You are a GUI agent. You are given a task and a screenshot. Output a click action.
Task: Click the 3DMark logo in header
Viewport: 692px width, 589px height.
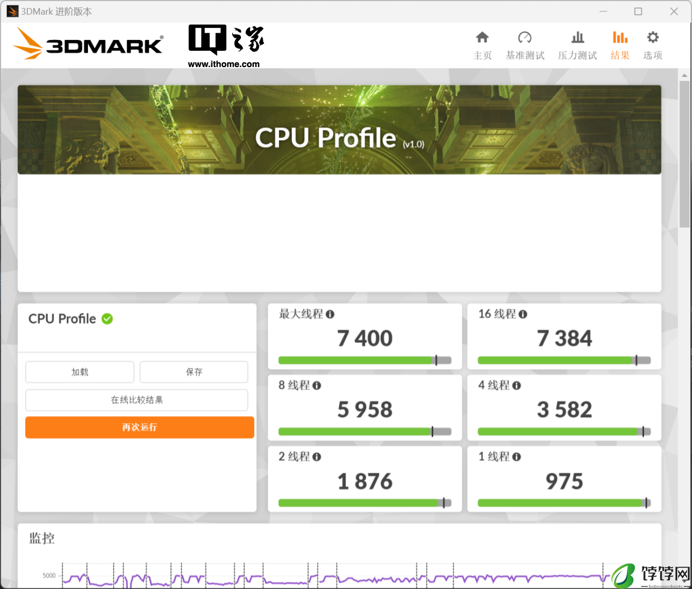88,44
